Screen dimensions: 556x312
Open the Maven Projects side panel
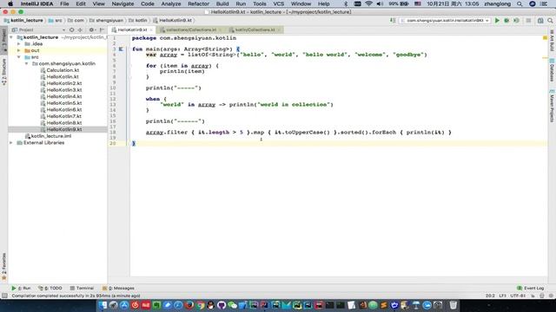pos(552,106)
